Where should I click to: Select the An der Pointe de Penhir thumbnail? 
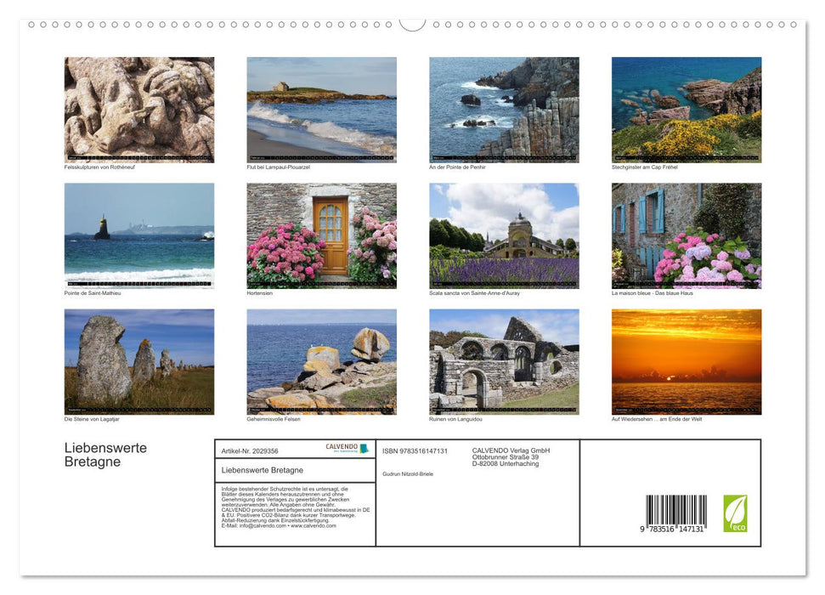tap(505, 109)
